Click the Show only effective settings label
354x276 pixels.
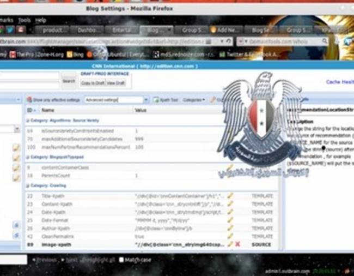pos(57,100)
